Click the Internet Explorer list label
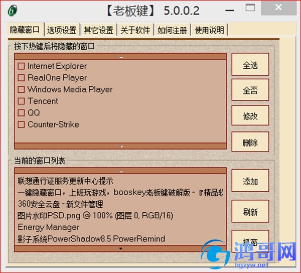Image resolution: width=301 pixels, height=273 pixels. 57,66
